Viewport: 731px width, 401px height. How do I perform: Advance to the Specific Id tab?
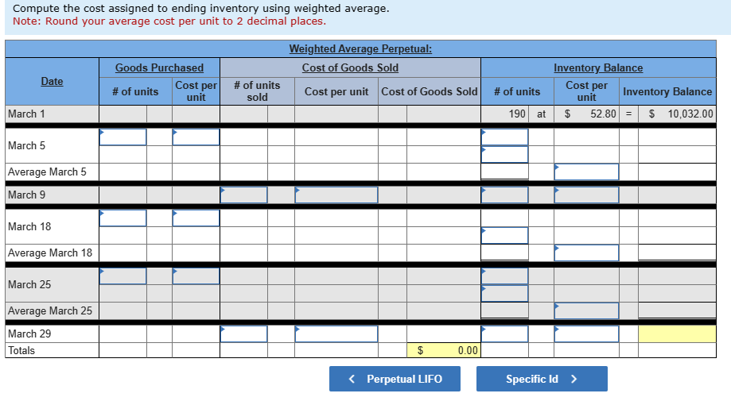[542, 379]
